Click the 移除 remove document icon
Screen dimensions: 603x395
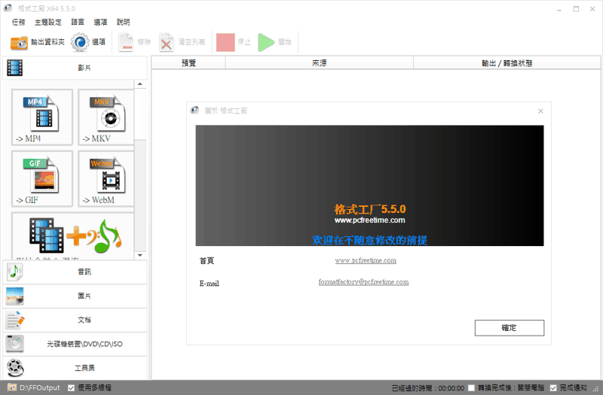126,42
